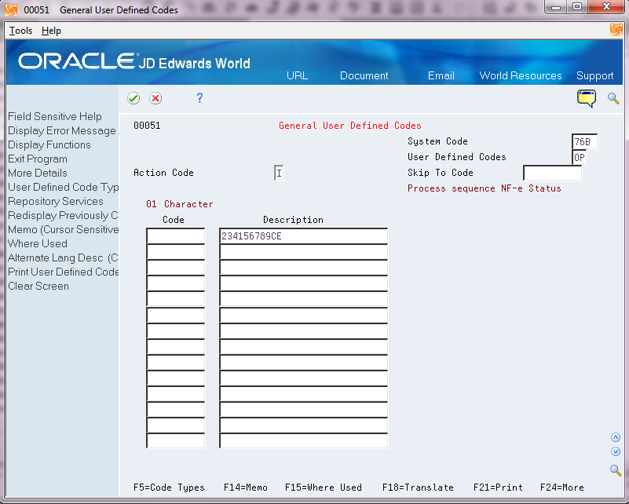Select Where Used in sidebar
Image resolution: width=629 pixels, height=504 pixels.
click(x=38, y=243)
